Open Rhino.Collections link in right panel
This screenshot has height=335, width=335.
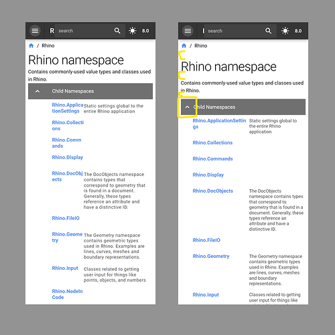[x=212, y=143]
